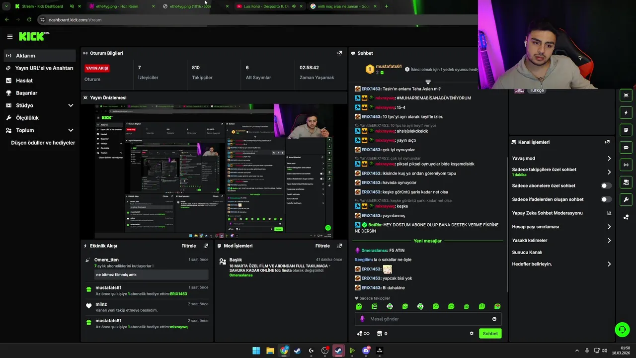Pop out the Mod İşlemleri panel
The width and height of the screenshot is (636, 358).
point(339,246)
